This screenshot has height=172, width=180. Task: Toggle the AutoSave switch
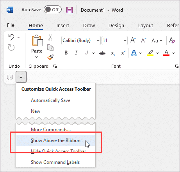coord(53,9)
